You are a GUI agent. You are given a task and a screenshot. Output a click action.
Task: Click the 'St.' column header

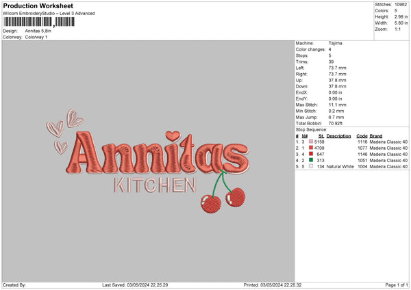321,136
